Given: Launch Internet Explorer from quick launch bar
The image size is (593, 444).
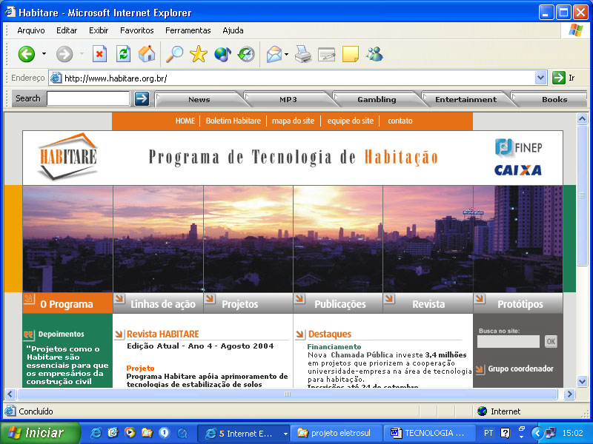Looking at the screenshot, I should tap(96, 433).
